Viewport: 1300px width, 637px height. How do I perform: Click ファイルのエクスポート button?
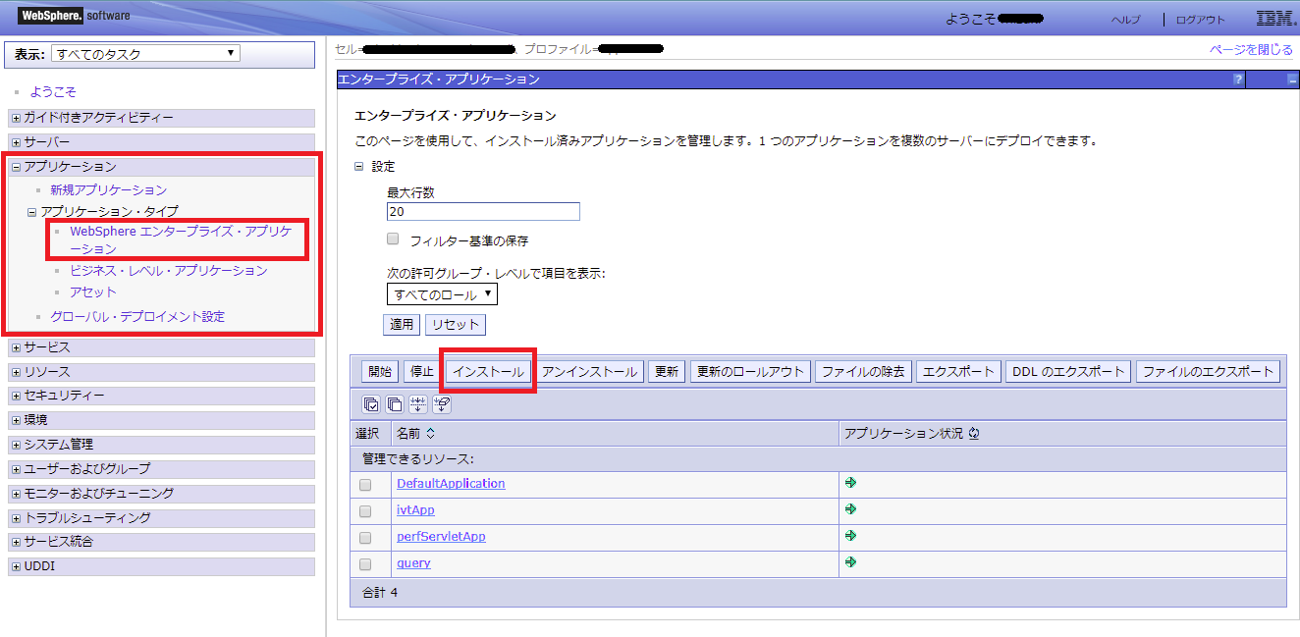[1208, 372]
